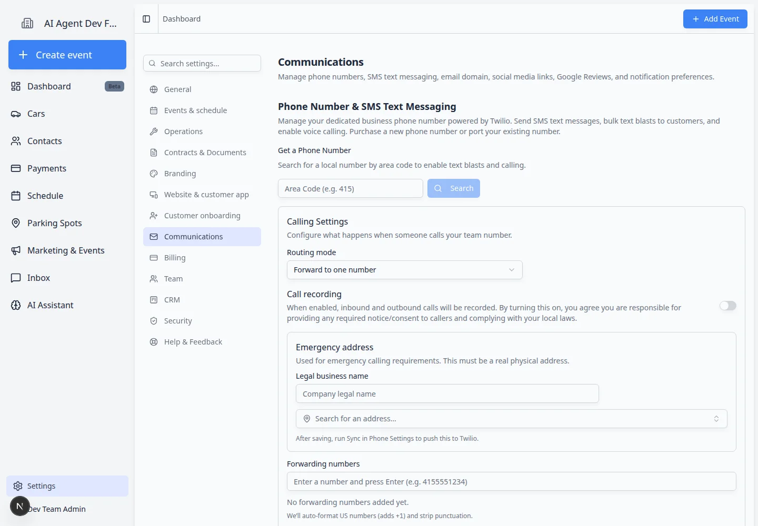Open Events & schedule settings
Screen dimensions: 758x526
point(202,110)
